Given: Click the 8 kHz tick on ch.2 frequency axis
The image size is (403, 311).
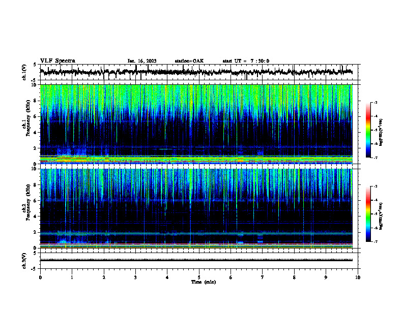Looking at the screenshot, I should (36, 185).
